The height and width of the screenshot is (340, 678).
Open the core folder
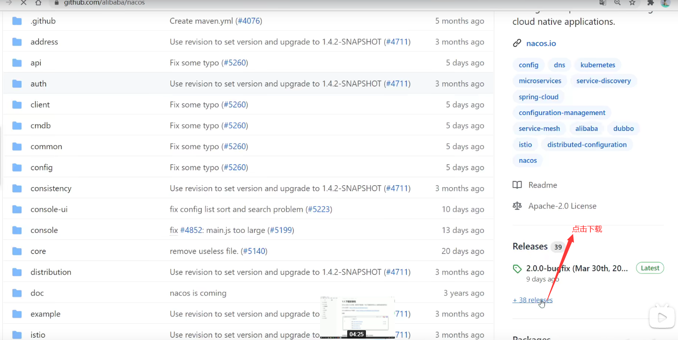(x=38, y=251)
